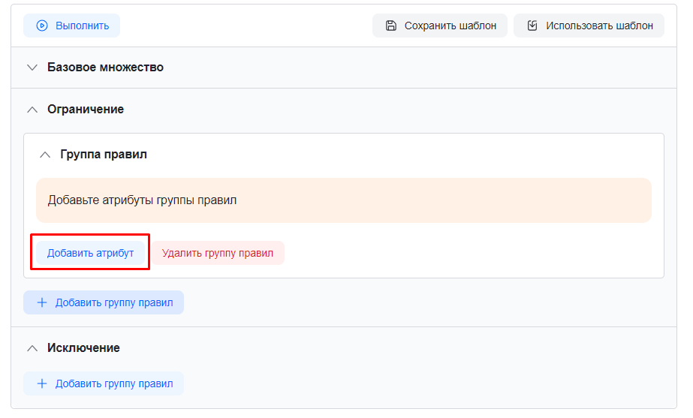The height and width of the screenshot is (418, 693).
Task: Add rule group in Ограничение section
Action: coord(104,302)
